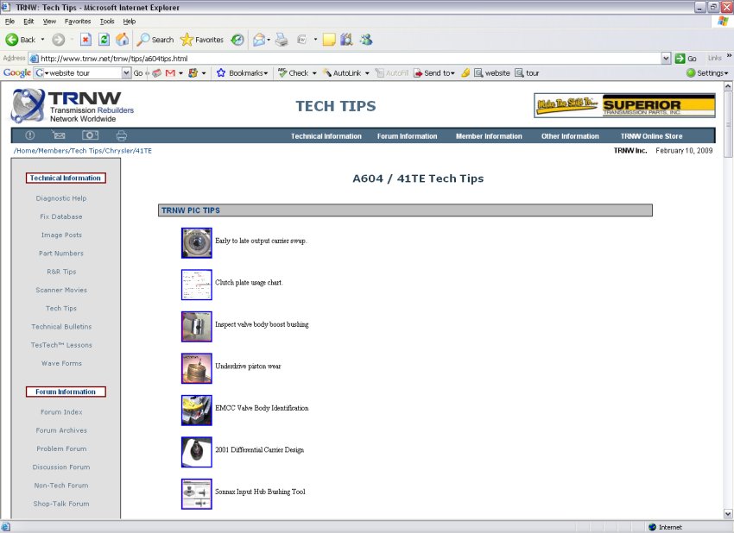Open the Tools menu
734x533 pixels.
107,21
